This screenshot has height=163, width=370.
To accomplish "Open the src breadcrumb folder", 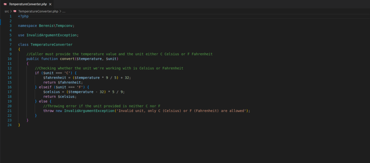I will click(x=7, y=11).
